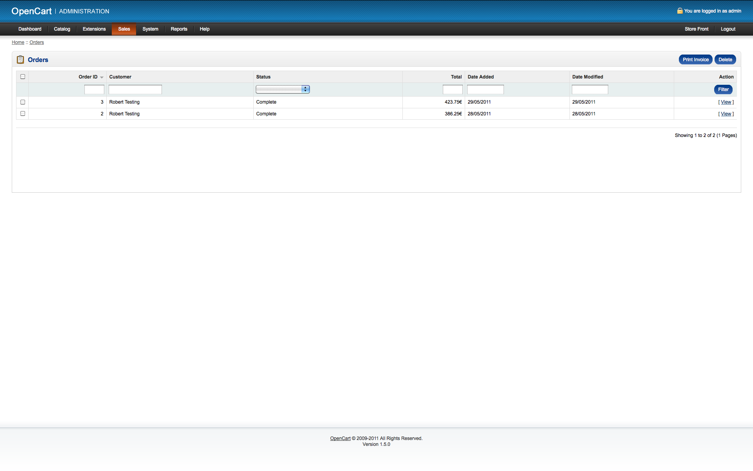Focus the Date Modified filter field
753x471 pixels.
pos(590,89)
